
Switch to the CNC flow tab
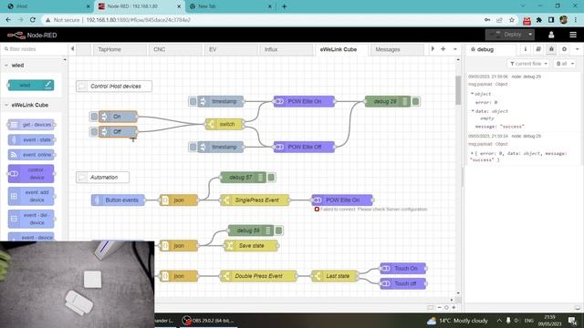click(x=175, y=49)
